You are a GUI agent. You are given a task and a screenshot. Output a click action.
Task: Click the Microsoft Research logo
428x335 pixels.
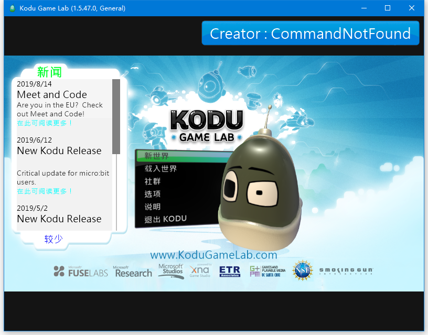(x=132, y=272)
